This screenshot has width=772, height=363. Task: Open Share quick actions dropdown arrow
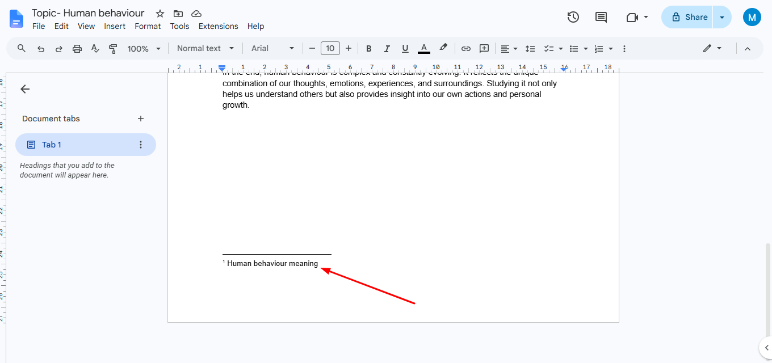722,17
